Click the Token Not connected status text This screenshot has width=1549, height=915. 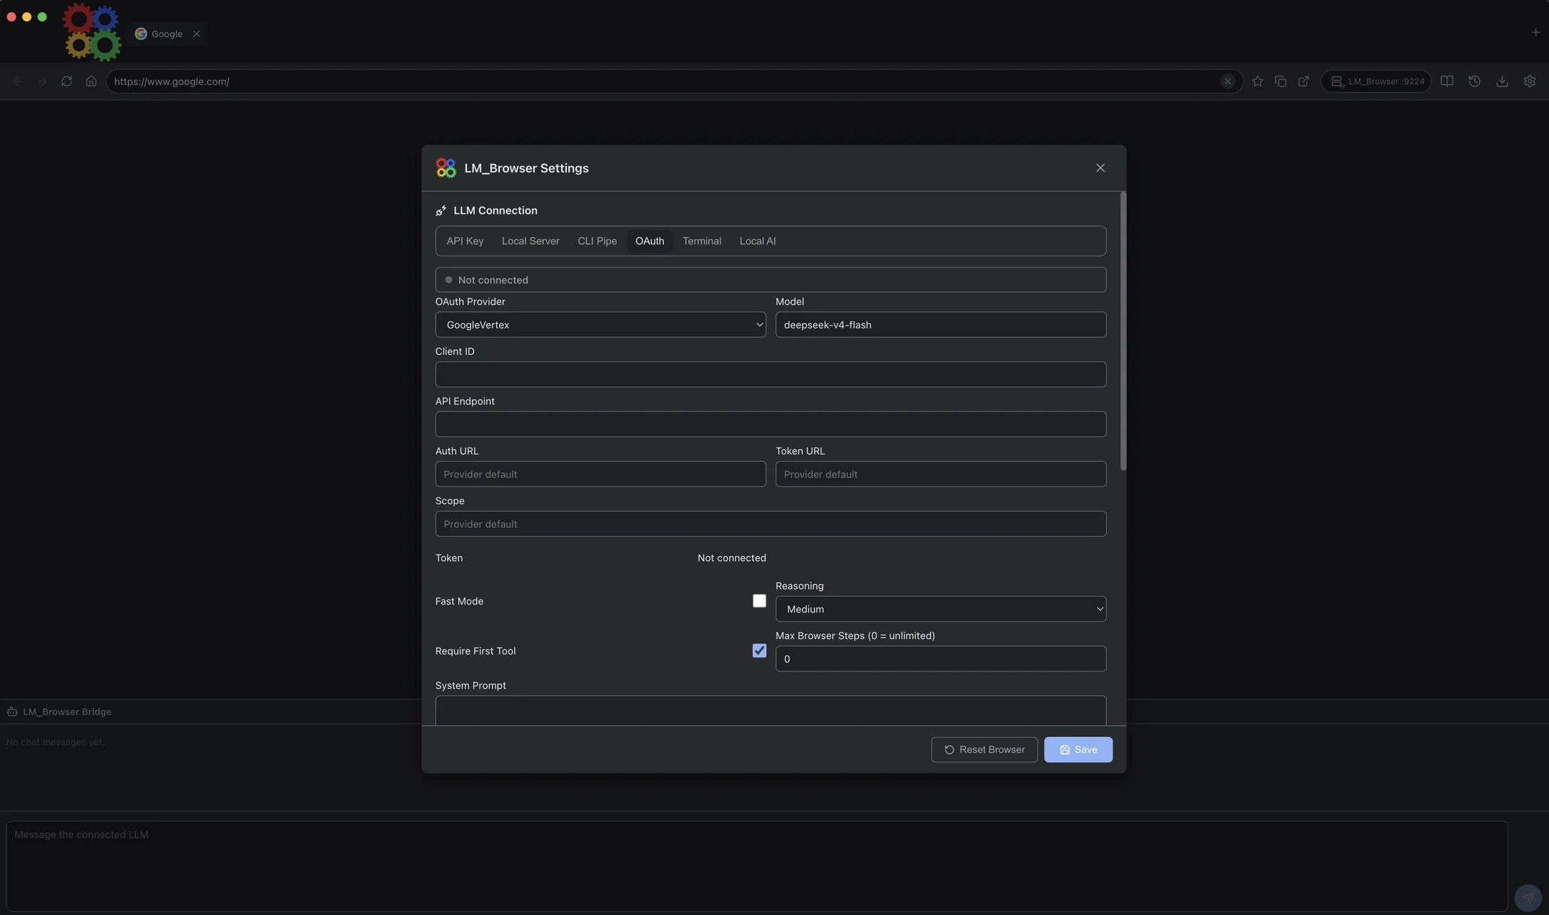pyautogui.click(x=732, y=558)
